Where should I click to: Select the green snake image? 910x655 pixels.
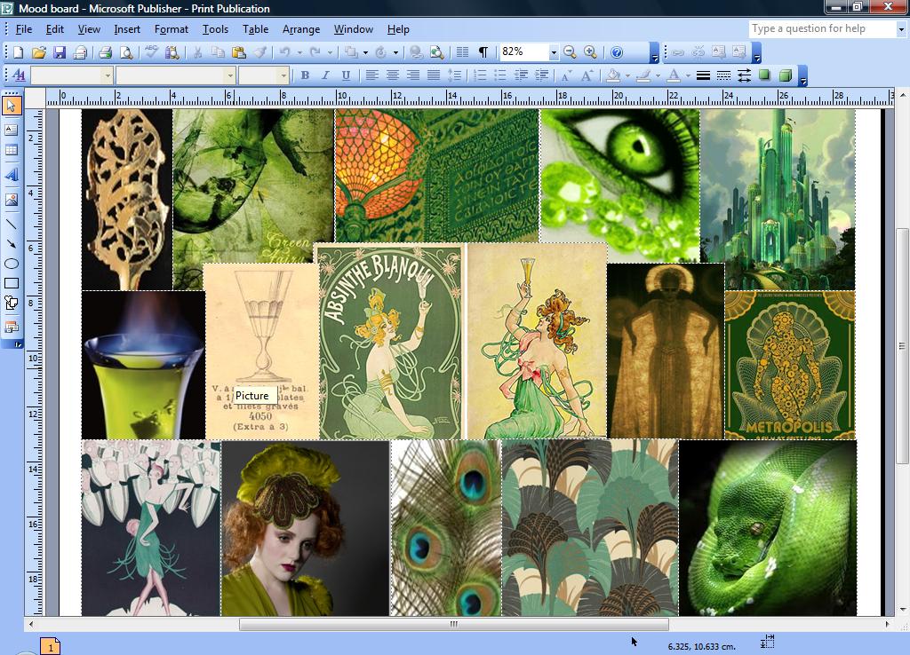tap(768, 527)
